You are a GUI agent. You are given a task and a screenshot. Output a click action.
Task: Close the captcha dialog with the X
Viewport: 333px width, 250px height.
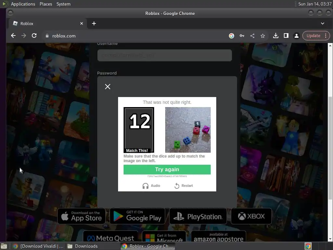pos(107,87)
